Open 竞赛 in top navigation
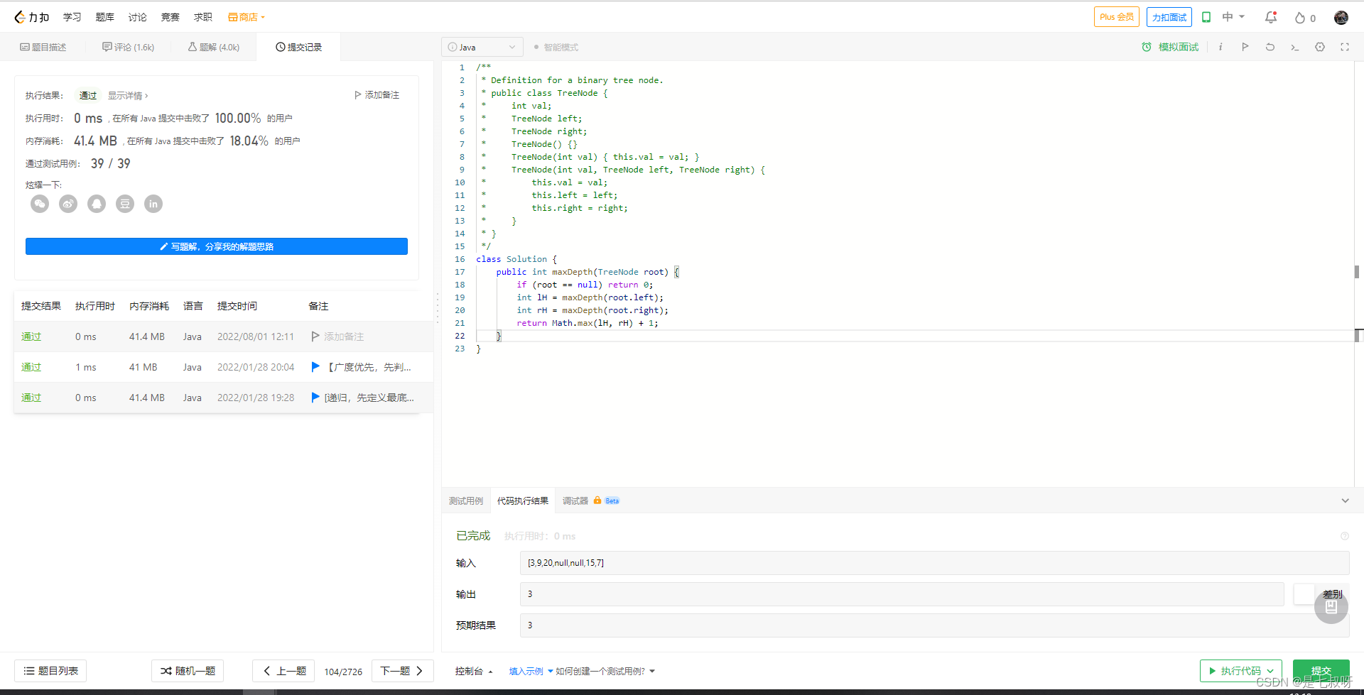 pos(170,17)
